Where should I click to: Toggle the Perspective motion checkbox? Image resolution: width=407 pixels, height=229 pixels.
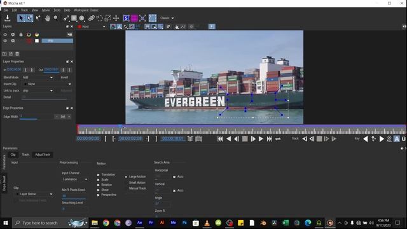[x=98, y=195]
